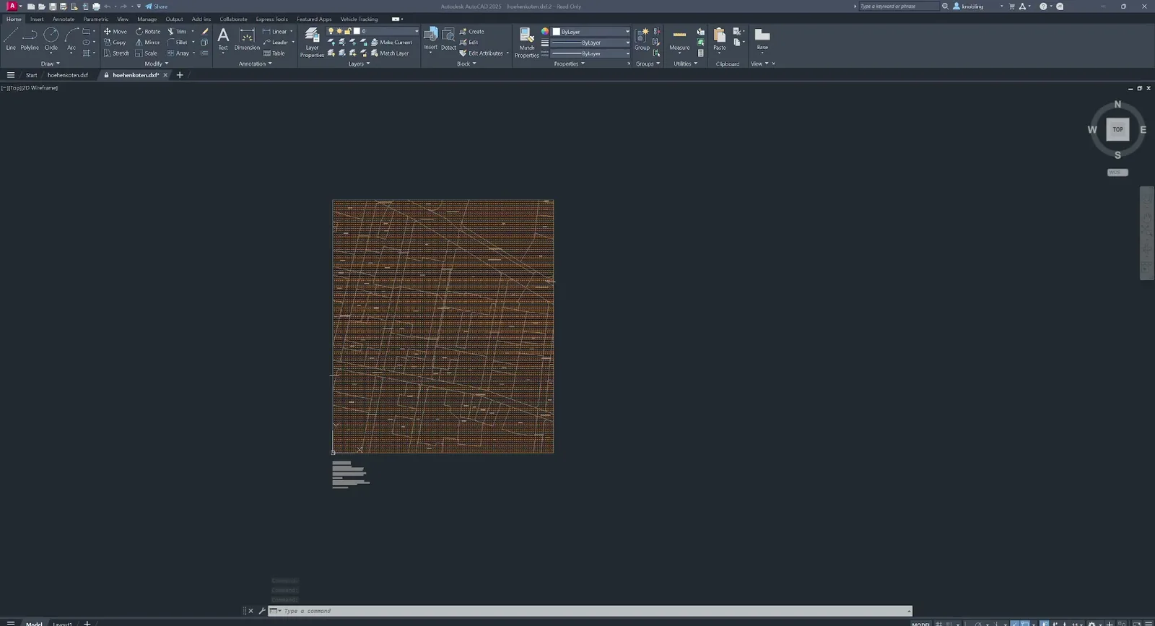Click the Share button
The width and height of the screenshot is (1155, 626).
click(157, 6)
